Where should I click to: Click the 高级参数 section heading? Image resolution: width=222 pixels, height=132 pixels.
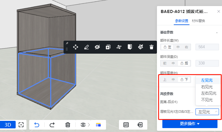click(167, 94)
